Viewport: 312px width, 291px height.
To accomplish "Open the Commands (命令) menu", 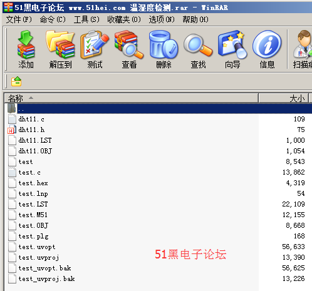I will click(x=53, y=19).
